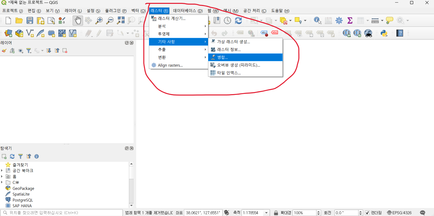Expand the 공간 북마크 tree item
The height and width of the screenshot is (216, 434).
click(2, 171)
